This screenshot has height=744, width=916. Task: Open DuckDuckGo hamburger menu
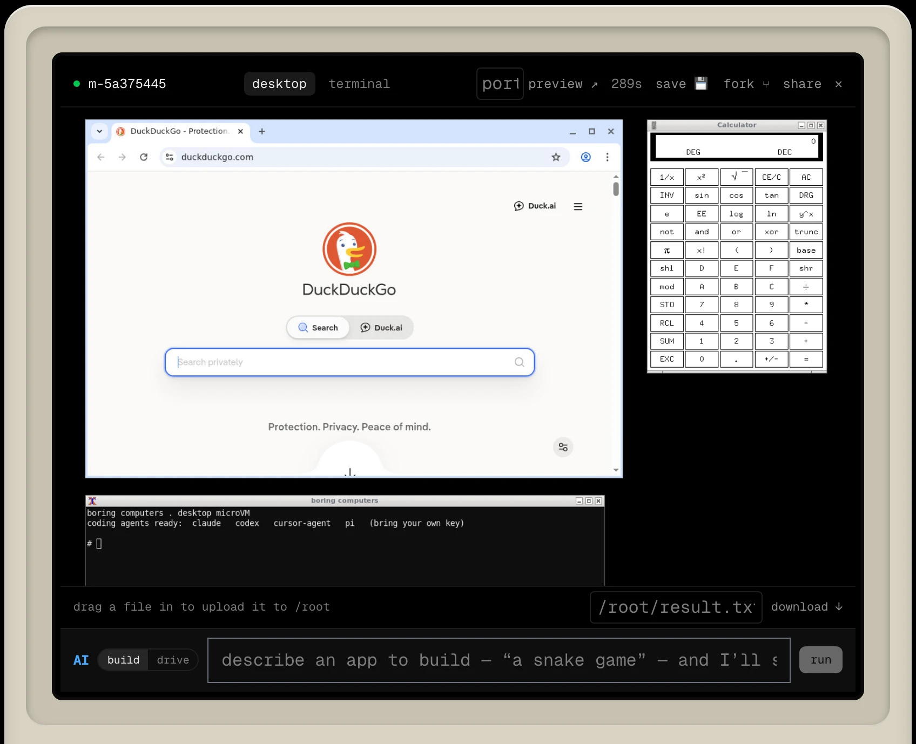[578, 206]
